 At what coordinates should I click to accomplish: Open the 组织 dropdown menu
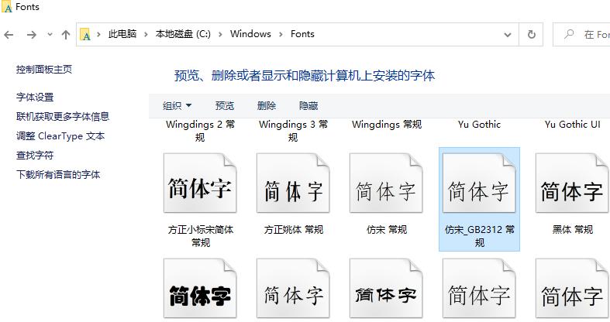[177, 105]
